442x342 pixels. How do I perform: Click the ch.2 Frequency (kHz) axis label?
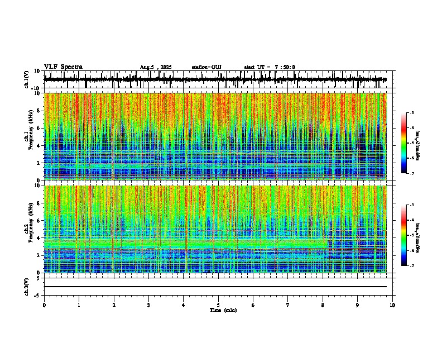[x=29, y=223]
